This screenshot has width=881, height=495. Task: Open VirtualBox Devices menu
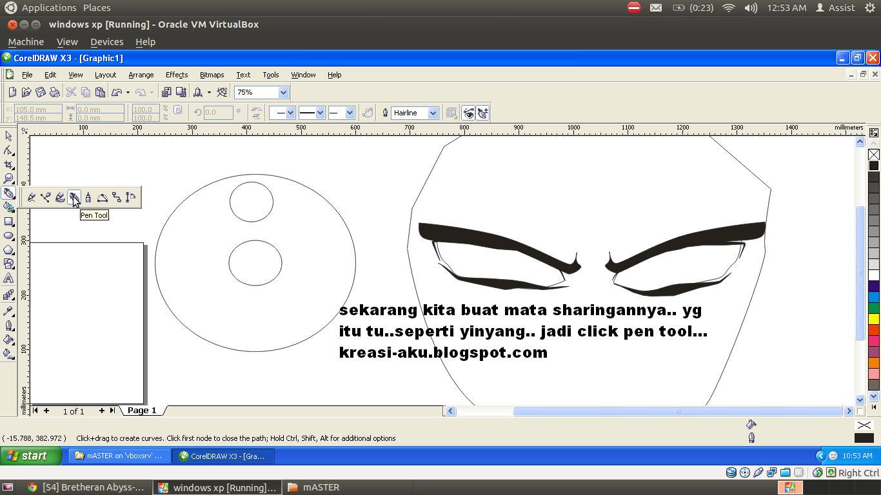(x=107, y=42)
